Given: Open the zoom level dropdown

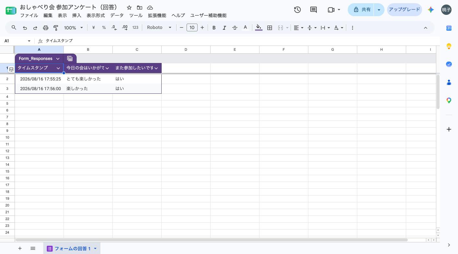Looking at the screenshot, I should pyautogui.click(x=74, y=28).
